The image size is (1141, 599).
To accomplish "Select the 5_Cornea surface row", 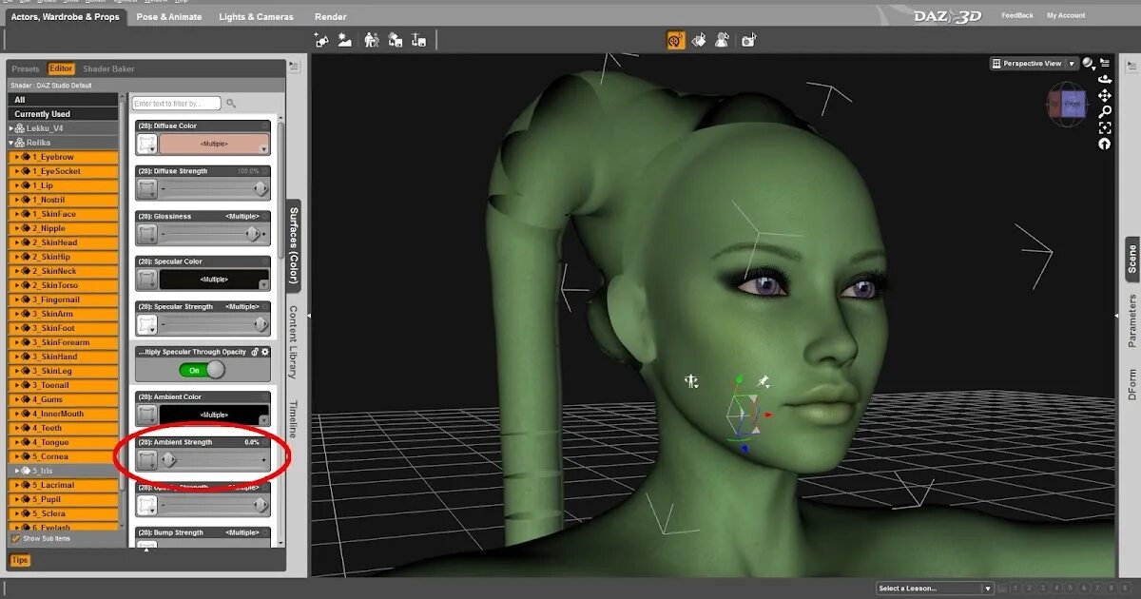I will (64, 456).
